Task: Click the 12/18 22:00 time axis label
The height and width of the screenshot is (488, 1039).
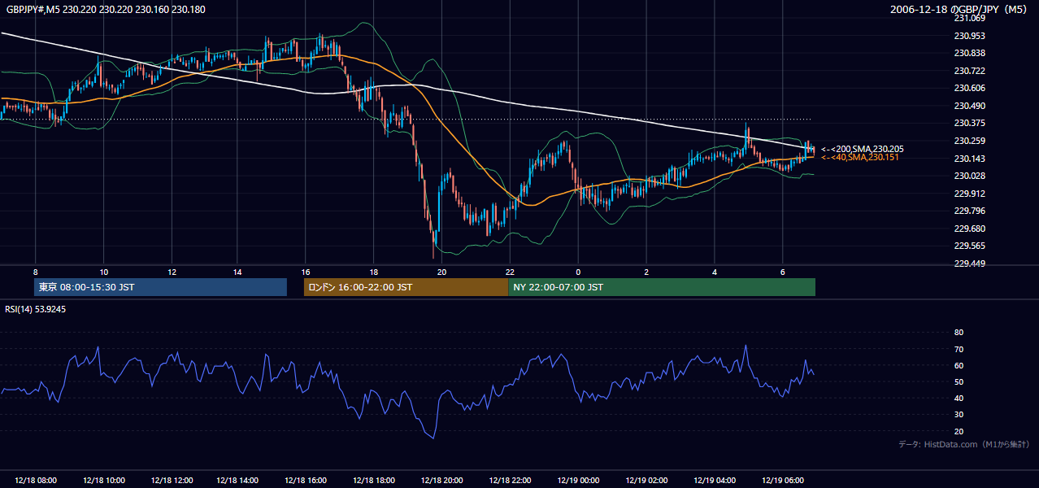Action: point(510,481)
